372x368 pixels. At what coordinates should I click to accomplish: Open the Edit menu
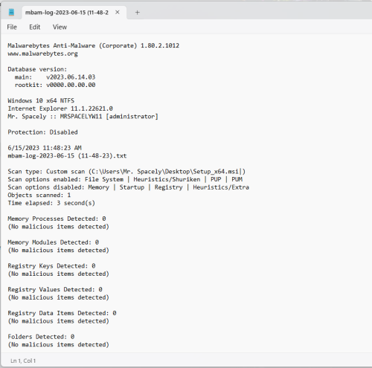pyautogui.click(x=34, y=27)
